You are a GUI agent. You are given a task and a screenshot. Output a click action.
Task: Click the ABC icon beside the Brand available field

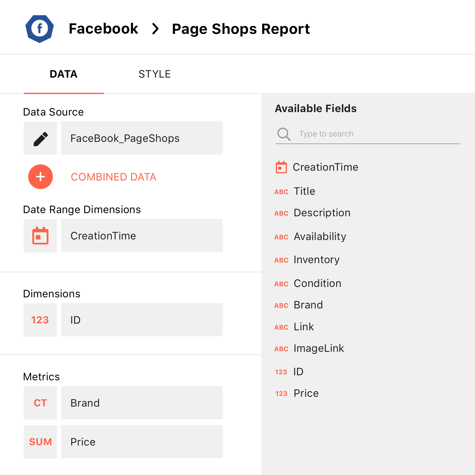281,306
